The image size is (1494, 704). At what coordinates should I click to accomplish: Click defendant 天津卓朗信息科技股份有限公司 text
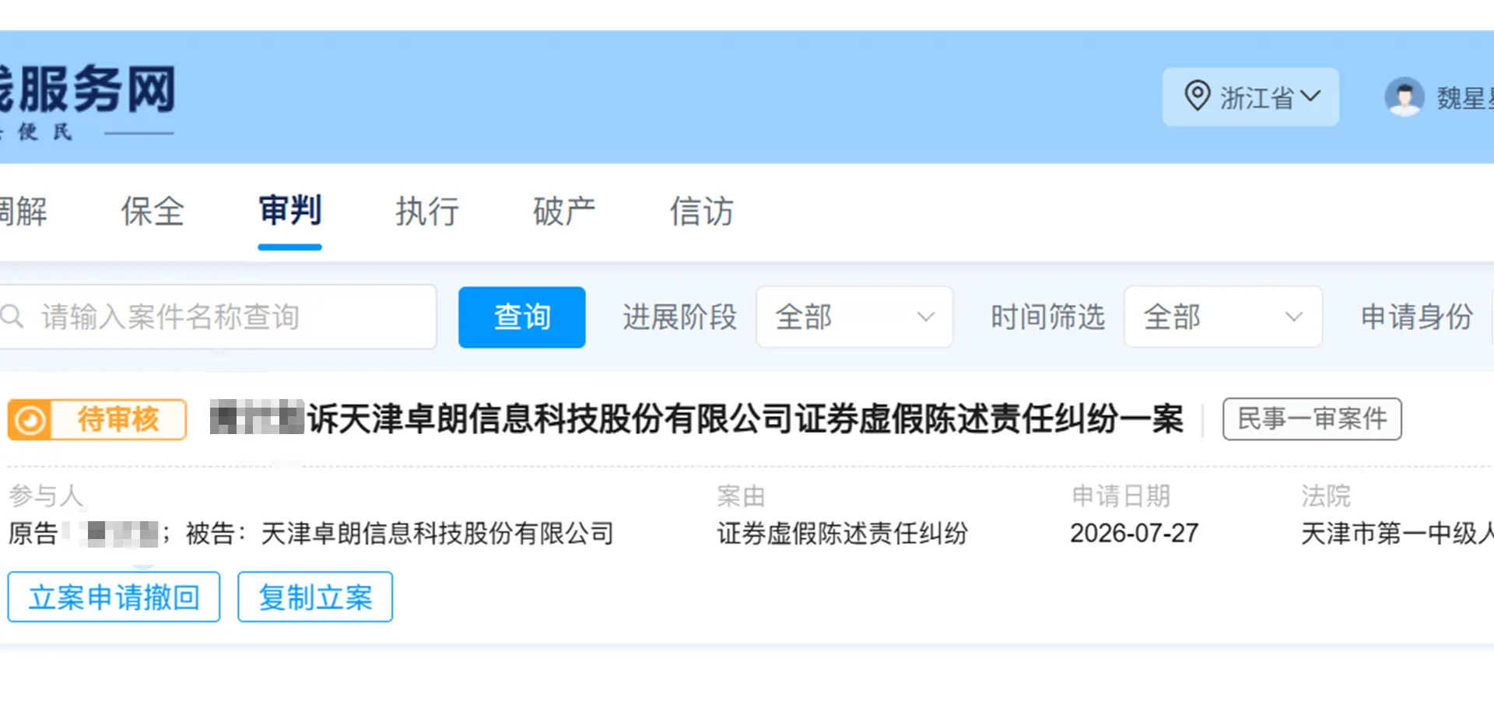tap(437, 533)
